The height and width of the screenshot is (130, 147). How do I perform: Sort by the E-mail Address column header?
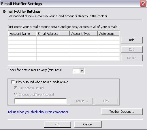point(53,34)
